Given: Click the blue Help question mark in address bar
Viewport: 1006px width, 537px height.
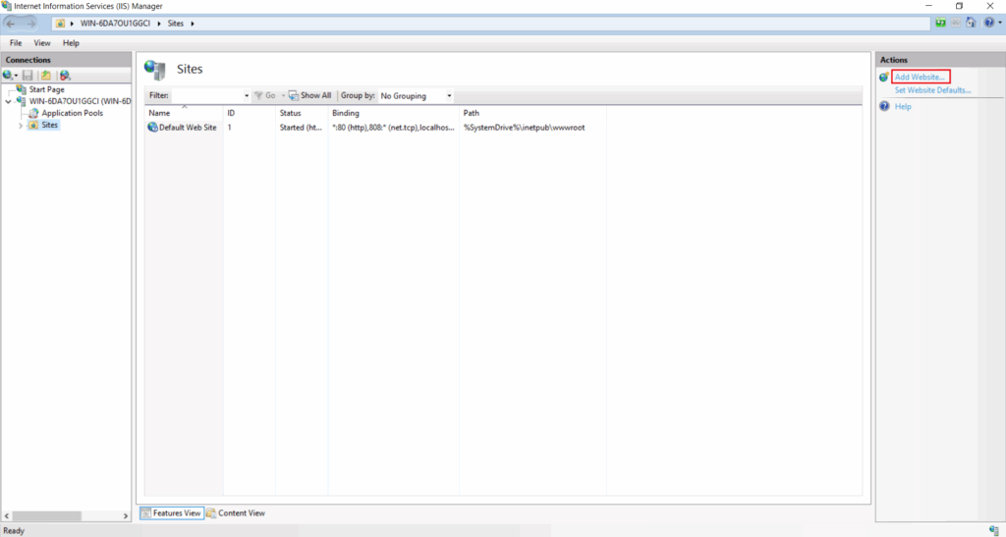Looking at the screenshot, I should click(987, 23).
